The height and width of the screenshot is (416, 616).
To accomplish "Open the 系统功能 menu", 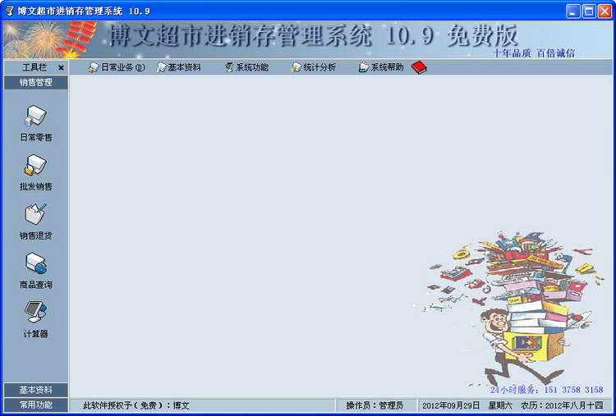I will (x=246, y=67).
